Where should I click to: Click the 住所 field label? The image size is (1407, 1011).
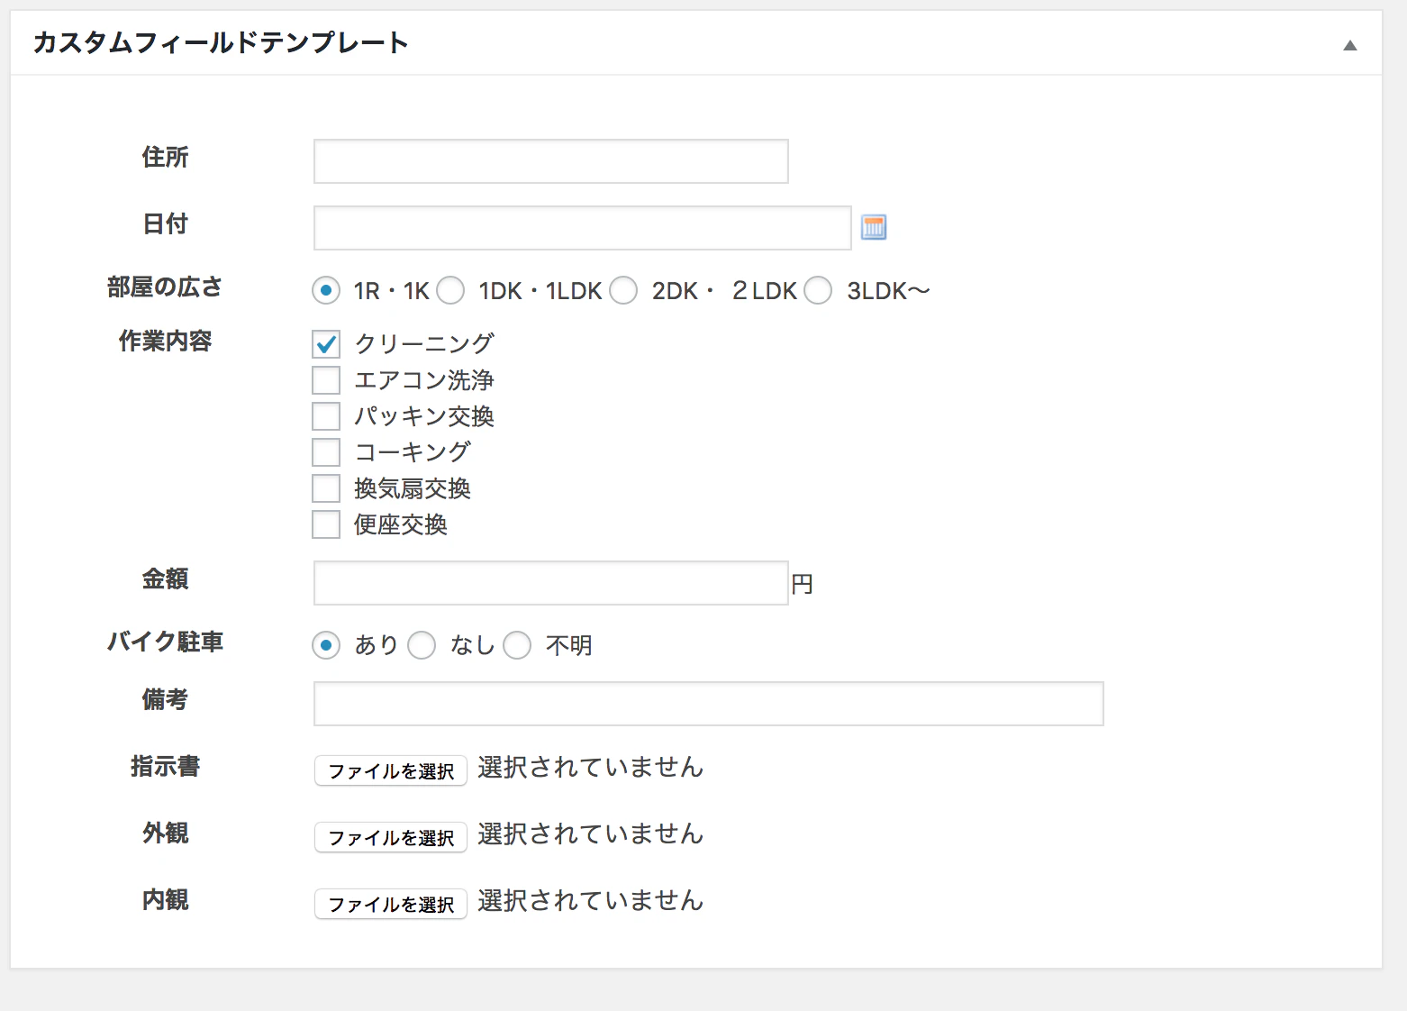click(165, 157)
